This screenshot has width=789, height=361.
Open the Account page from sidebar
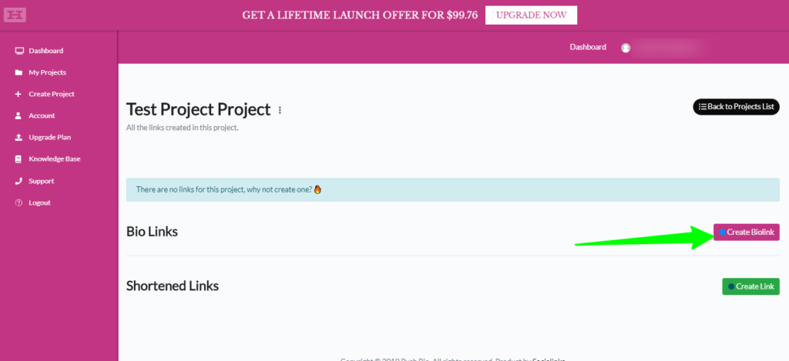(x=42, y=115)
